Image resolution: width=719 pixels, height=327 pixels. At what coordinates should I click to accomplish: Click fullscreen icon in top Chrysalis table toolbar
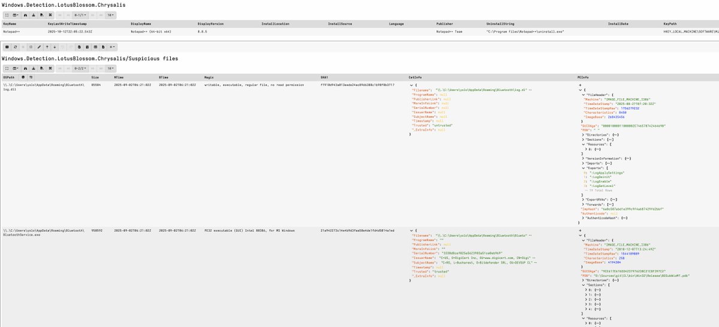coord(7,15)
